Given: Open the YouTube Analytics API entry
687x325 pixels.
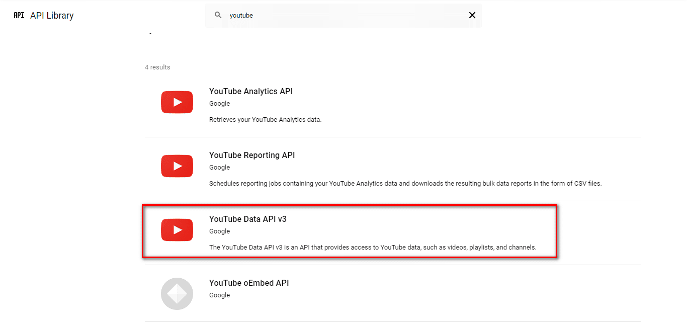Looking at the screenshot, I should pos(250,91).
